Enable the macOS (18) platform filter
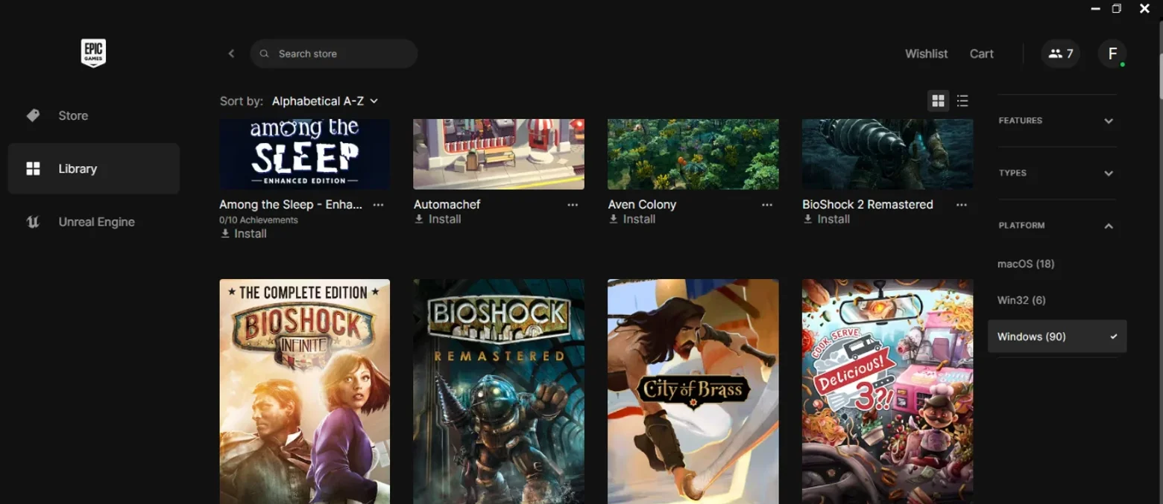 (x=1057, y=264)
